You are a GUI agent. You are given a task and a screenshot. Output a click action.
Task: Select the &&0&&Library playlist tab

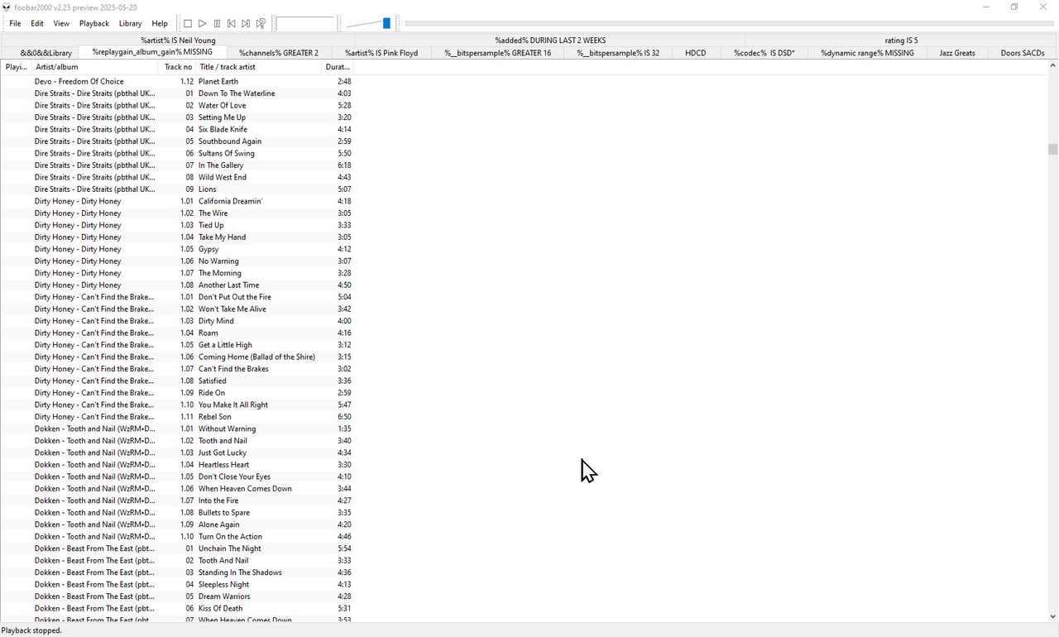pyautogui.click(x=46, y=53)
